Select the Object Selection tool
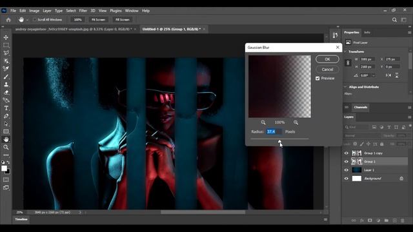This screenshot has height=232, width=413. click(x=6, y=61)
